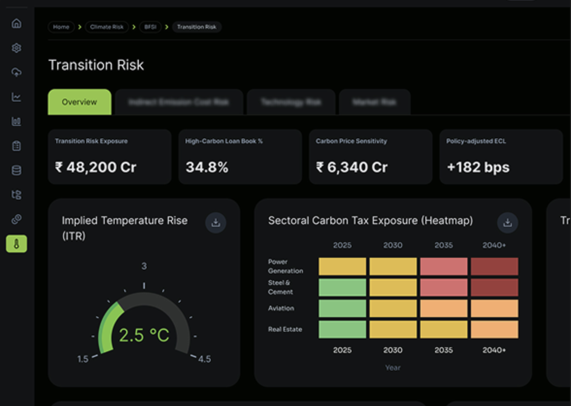Switch to the Overview tab
The image size is (571, 406).
click(x=80, y=102)
